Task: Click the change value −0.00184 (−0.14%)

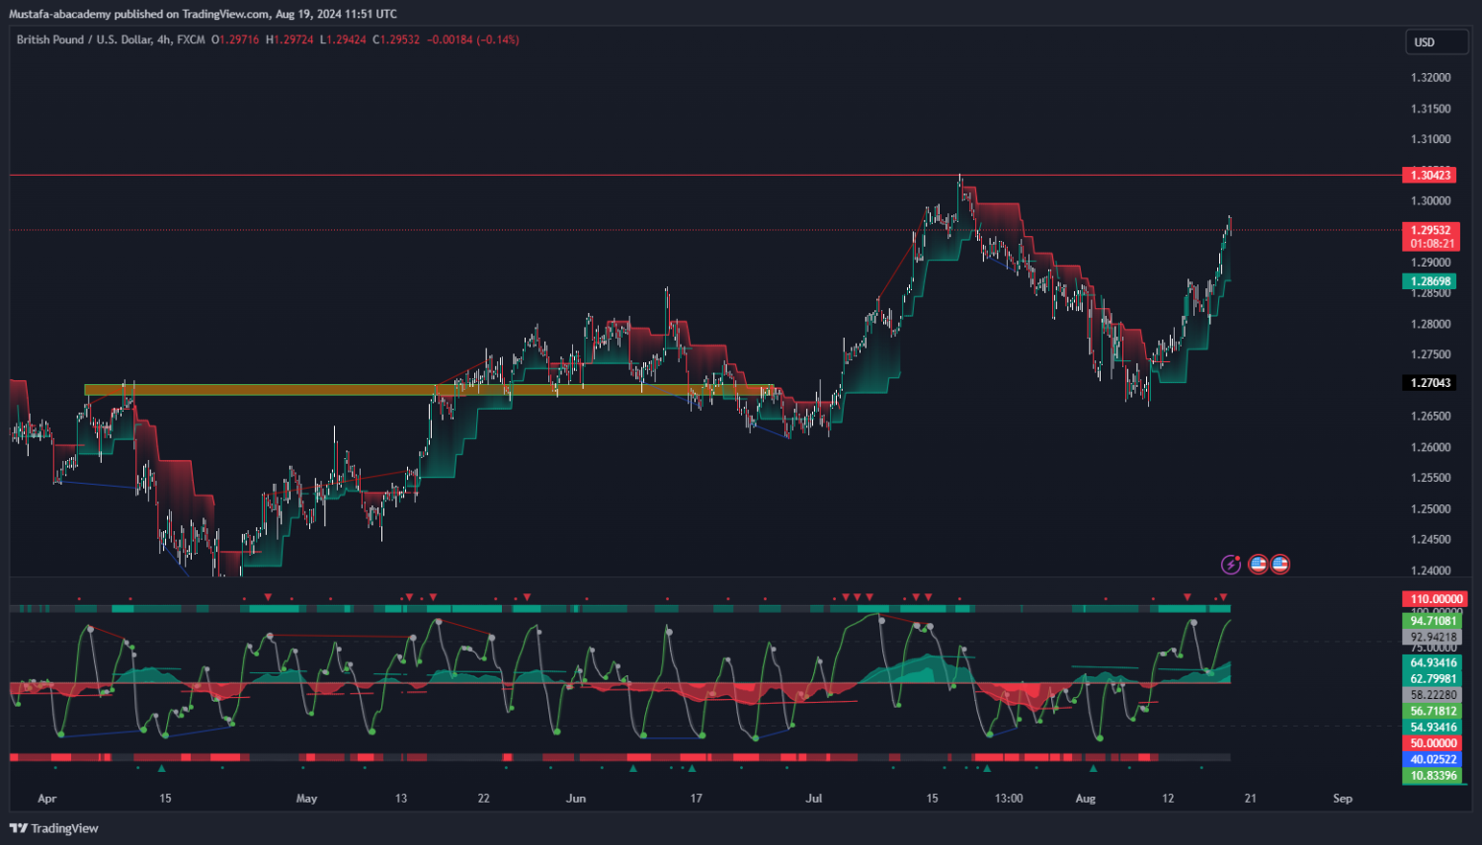Action: click(473, 39)
